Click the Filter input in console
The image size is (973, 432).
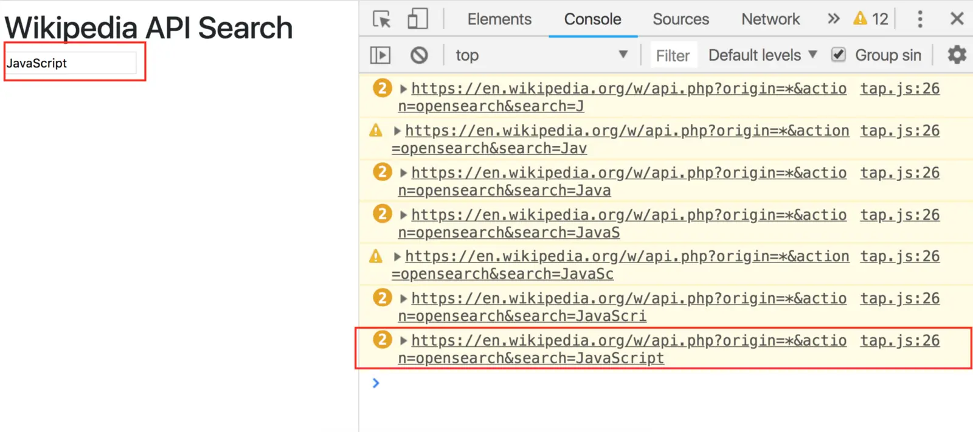(x=673, y=56)
